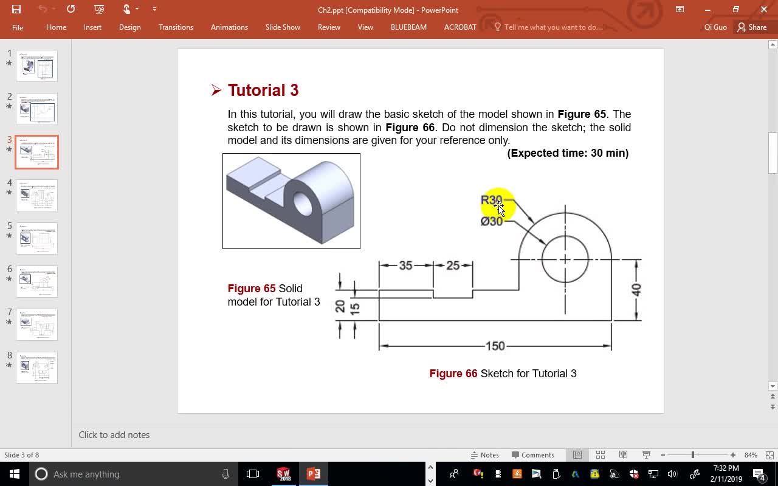Click the Figure 66 Sketch for Tutorial 3 caption
The height and width of the screenshot is (486, 778).
[x=503, y=374]
